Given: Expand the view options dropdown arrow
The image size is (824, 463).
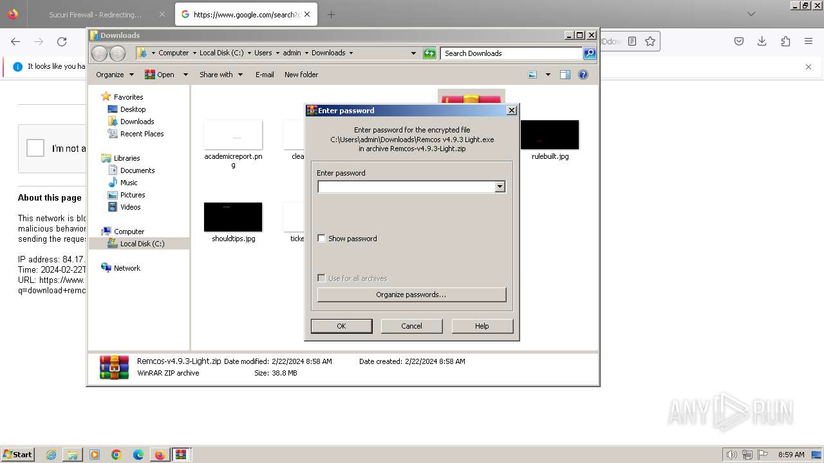Looking at the screenshot, I should point(548,75).
